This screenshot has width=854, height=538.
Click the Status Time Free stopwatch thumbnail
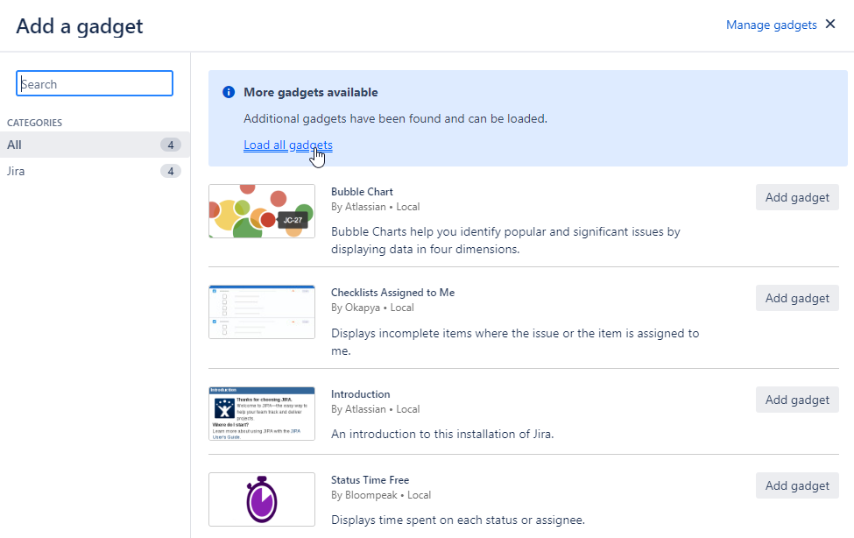click(x=262, y=499)
